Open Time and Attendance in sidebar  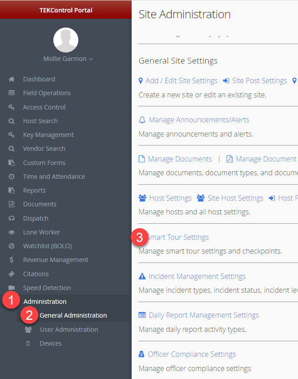[54, 177]
